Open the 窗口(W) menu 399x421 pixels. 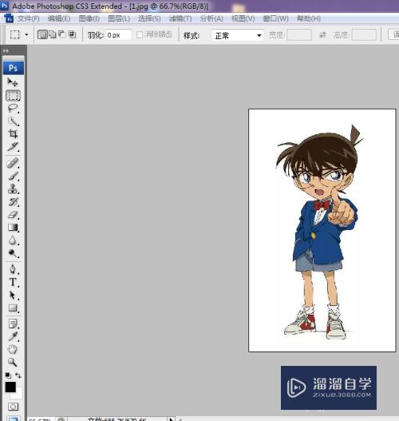275,19
